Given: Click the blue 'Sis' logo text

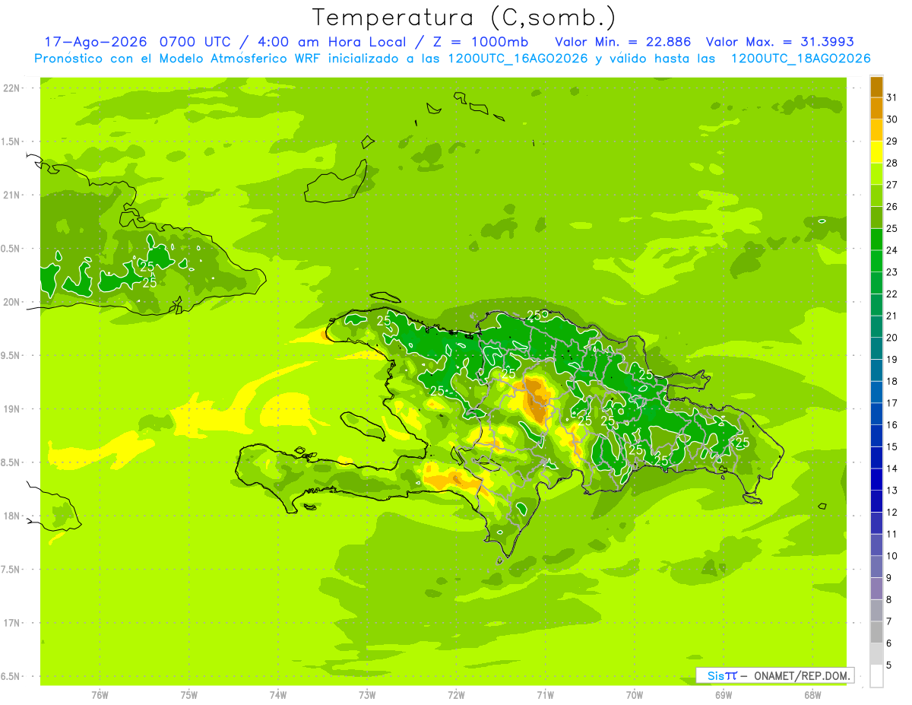Looking at the screenshot, I should click(716, 675).
